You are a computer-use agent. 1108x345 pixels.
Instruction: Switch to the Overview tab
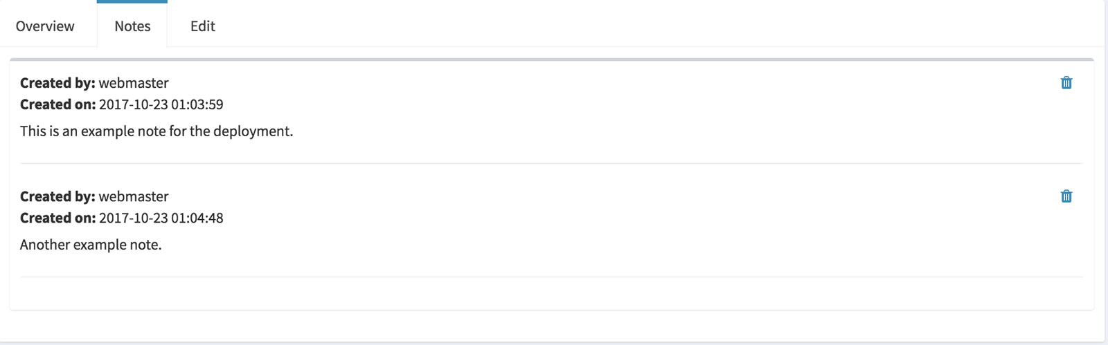tap(45, 26)
